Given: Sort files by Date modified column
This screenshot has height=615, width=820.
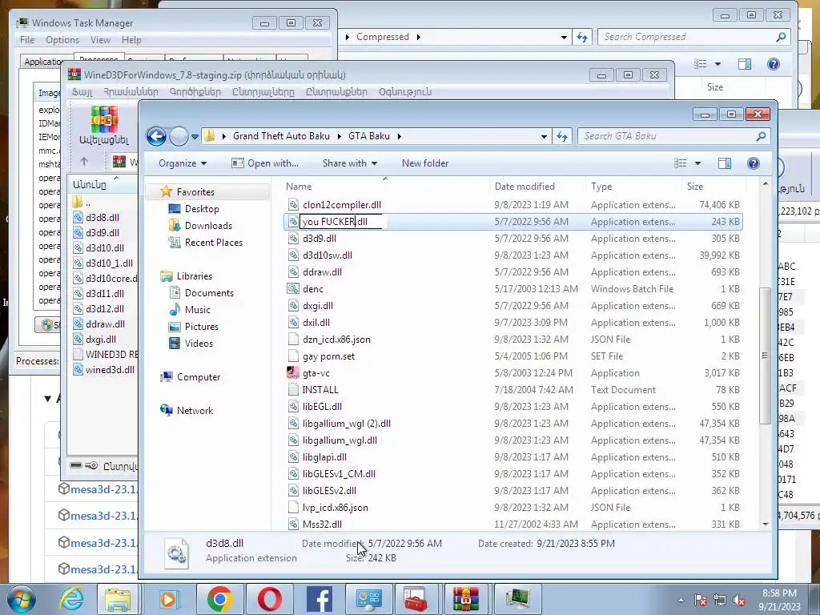Looking at the screenshot, I should tap(537, 186).
